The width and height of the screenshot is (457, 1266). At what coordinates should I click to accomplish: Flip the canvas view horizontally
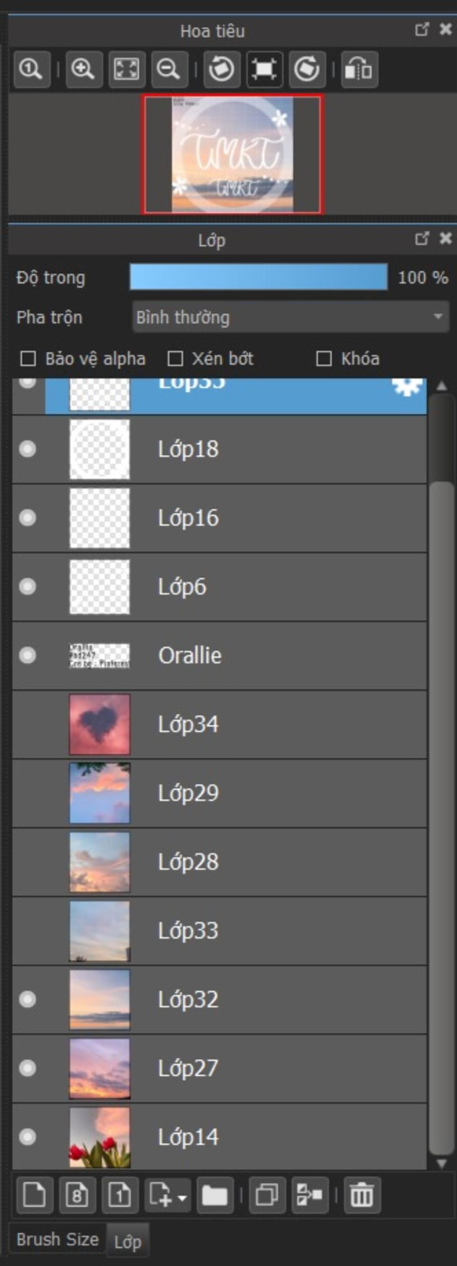click(359, 69)
